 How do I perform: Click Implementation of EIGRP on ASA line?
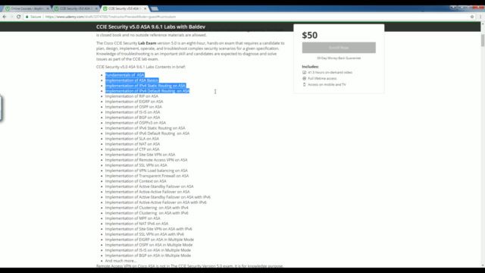click(x=134, y=102)
